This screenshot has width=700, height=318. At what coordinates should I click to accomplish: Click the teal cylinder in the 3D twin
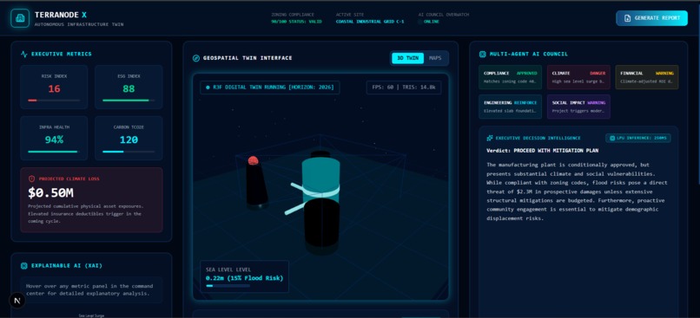click(320, 178)
